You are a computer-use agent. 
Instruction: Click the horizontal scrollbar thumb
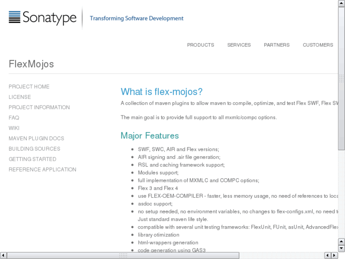click(123, 256)
